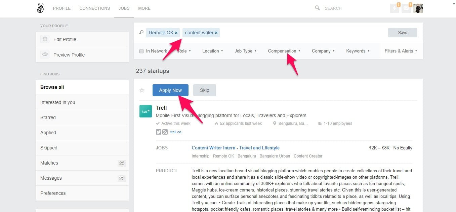Open the Compensation filter dropdown
Image resolution: width=456 pixels, height=212 pixels.
[284, 51]
